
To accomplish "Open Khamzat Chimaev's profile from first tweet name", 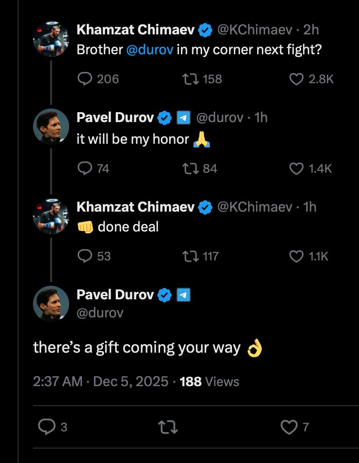I will tap(135, 30).
